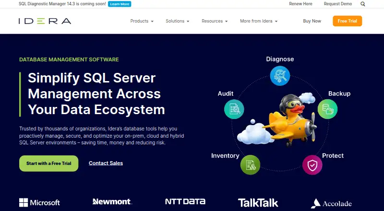Click the NTT DATA logo

185,201
